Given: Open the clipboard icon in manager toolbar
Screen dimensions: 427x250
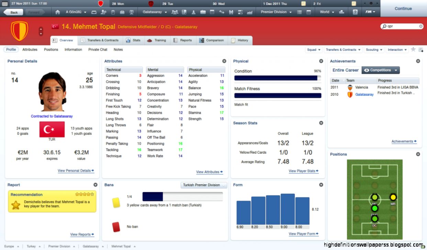Looking at the screenshot, I should point(113,12).
